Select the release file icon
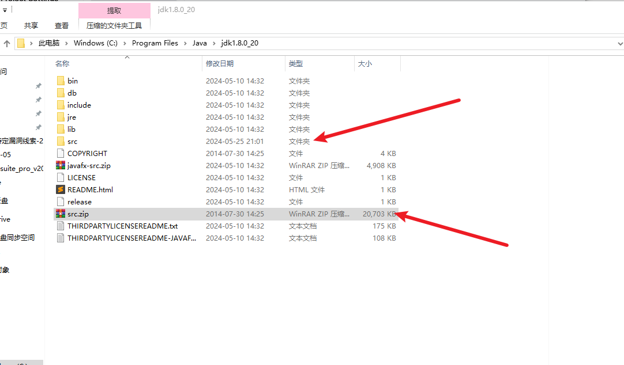The image size is (624, 365). tap(61, 201)
